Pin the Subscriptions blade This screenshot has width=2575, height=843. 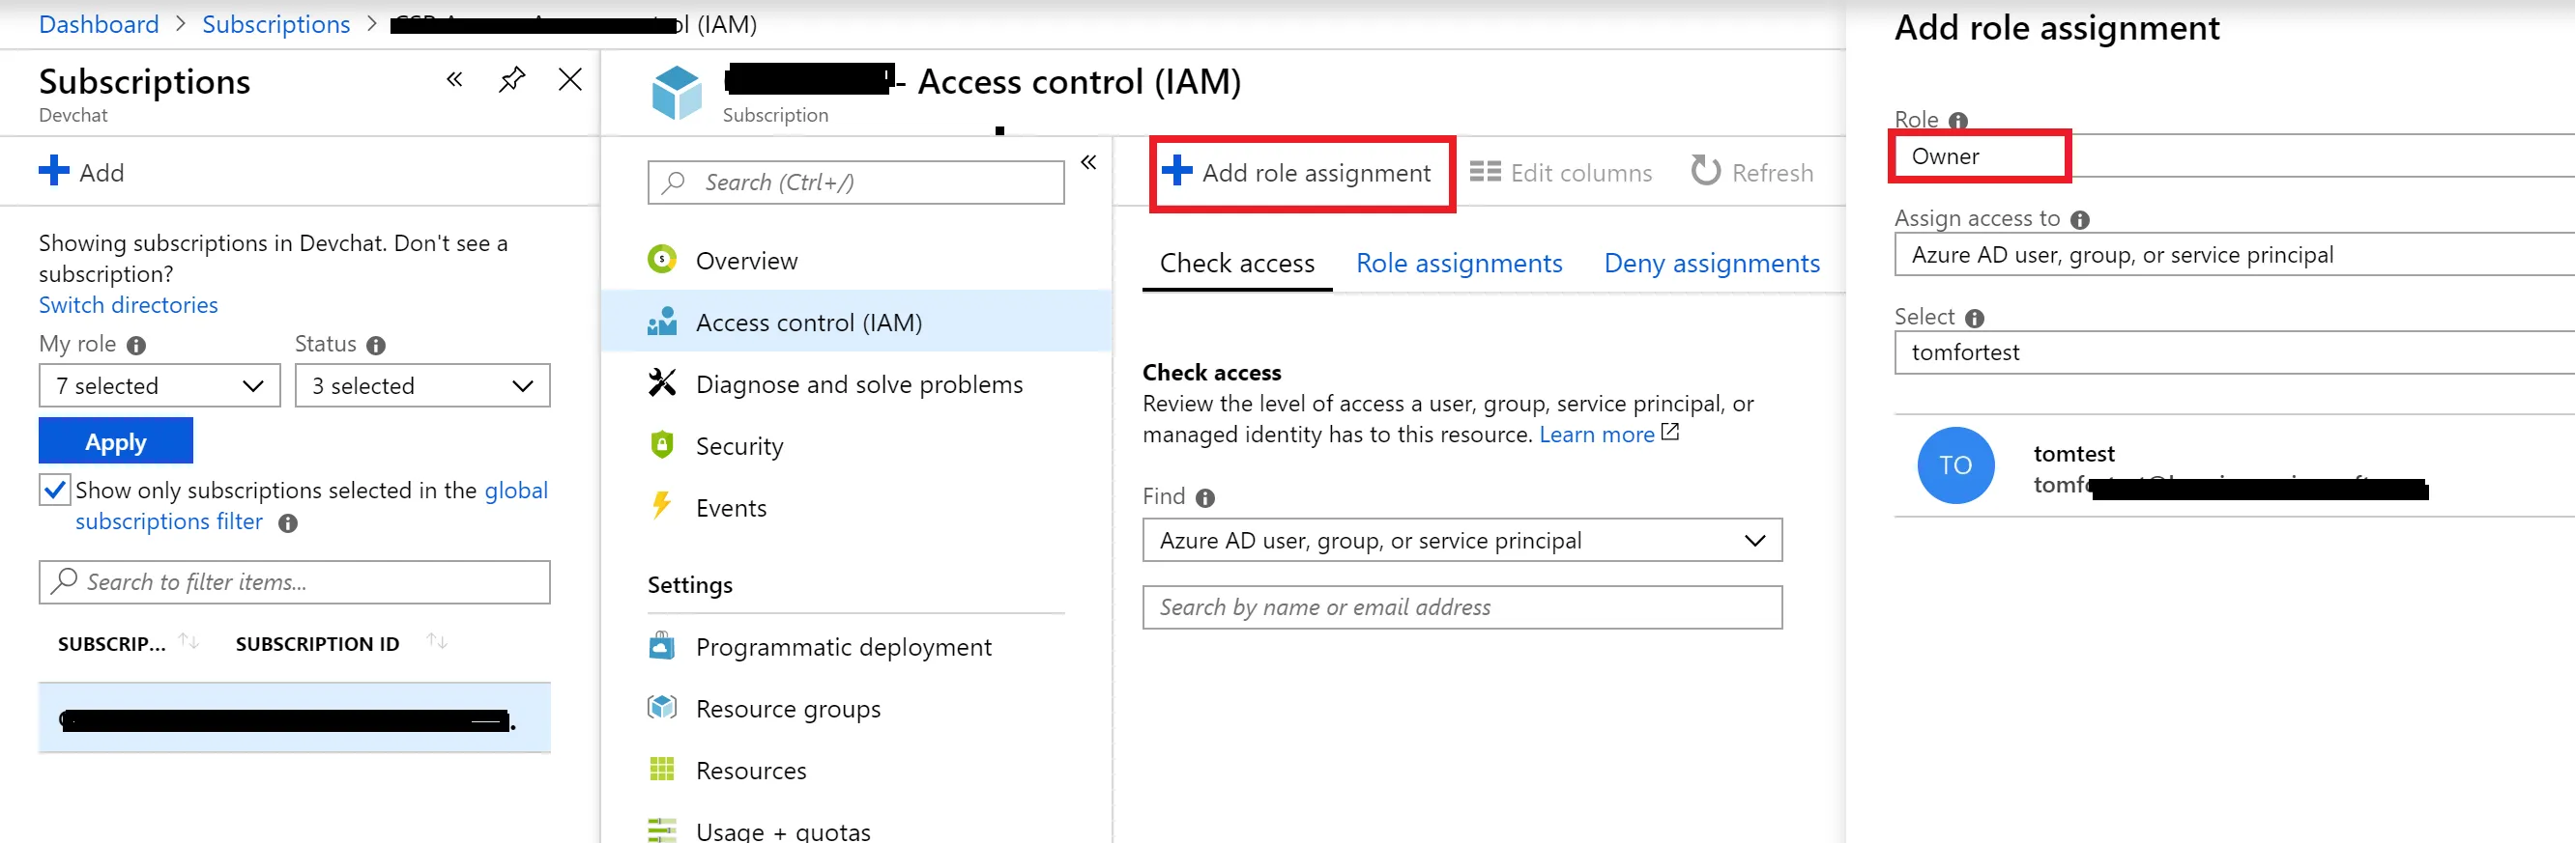[x=511, y=79]
